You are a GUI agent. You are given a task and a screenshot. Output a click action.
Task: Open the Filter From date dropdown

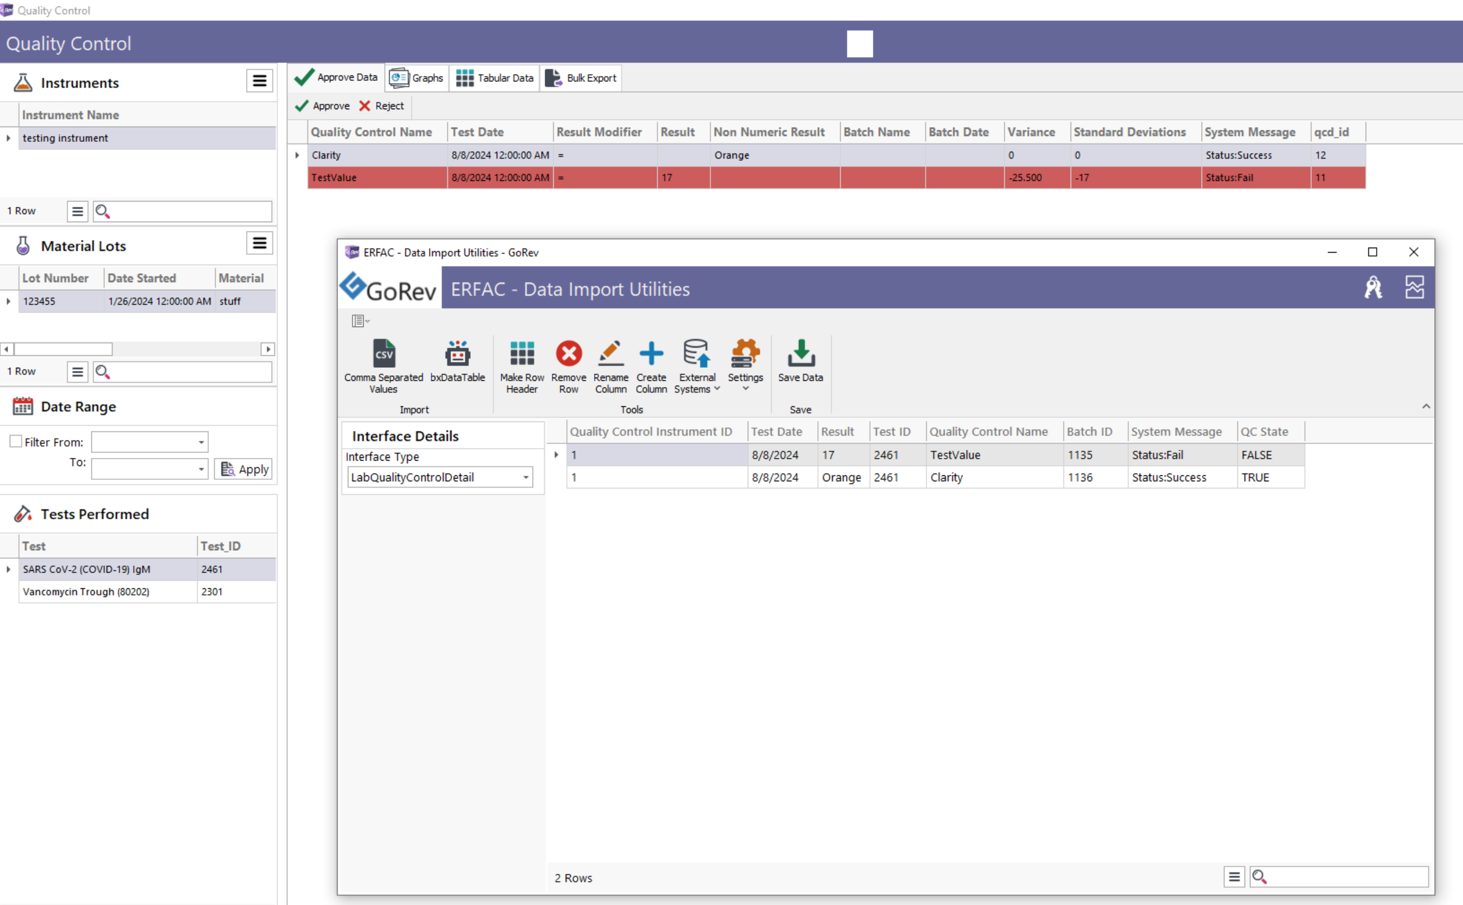pyautogui.click(x=201, y=442)
